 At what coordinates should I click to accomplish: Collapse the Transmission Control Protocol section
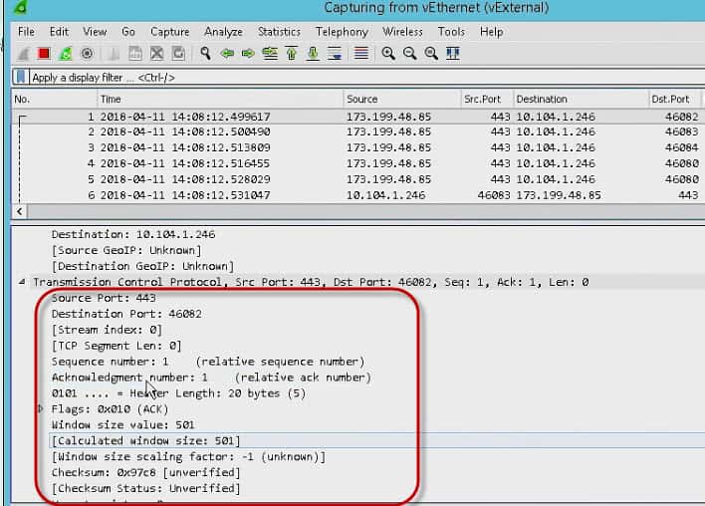coord(22,282)
